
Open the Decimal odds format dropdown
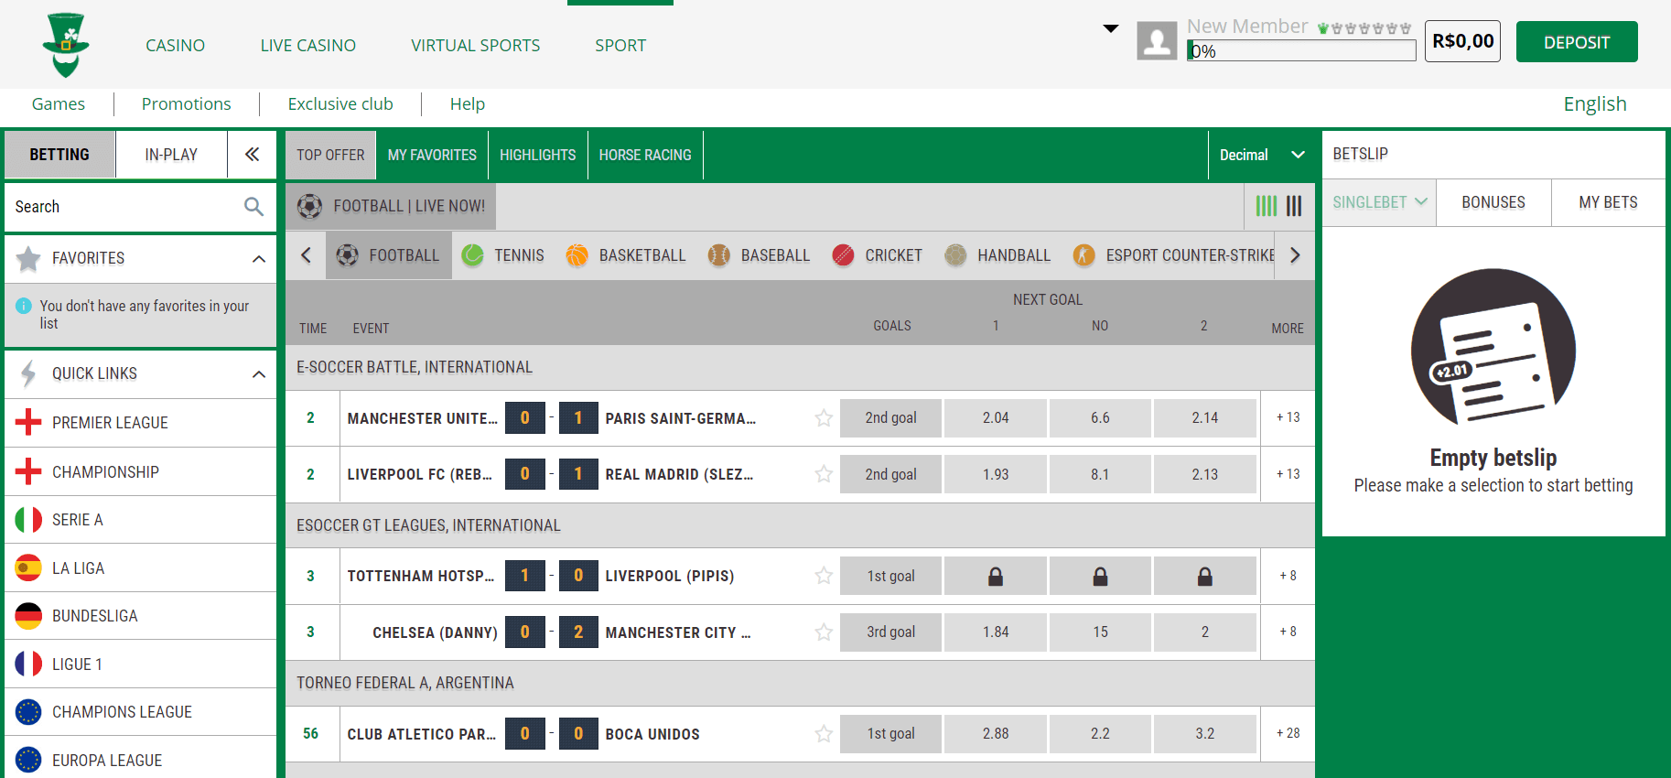click(x=1262, y=156)
